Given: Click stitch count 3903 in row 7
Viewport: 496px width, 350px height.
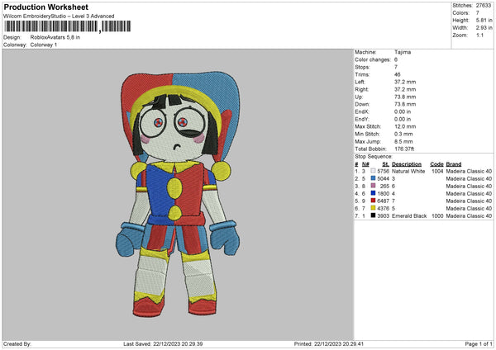Looking at the screenshot, I should (x=383, y=216).
